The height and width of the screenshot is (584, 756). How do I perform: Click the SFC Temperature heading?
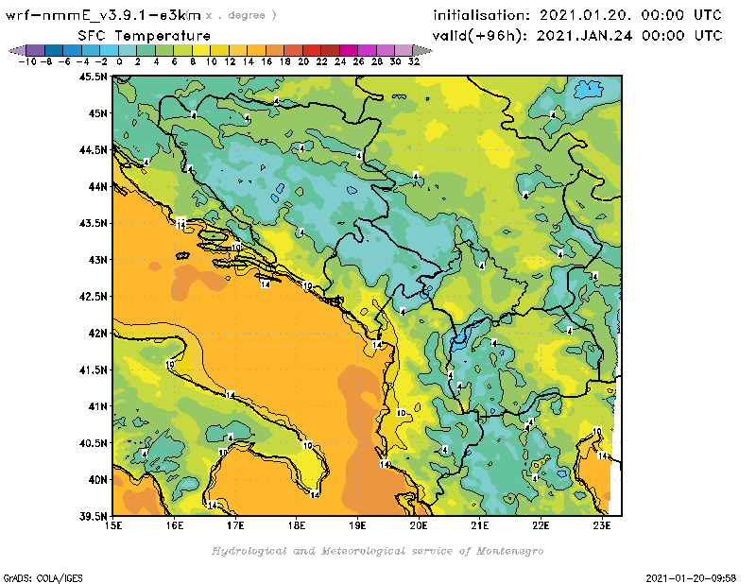pos(145,36)
